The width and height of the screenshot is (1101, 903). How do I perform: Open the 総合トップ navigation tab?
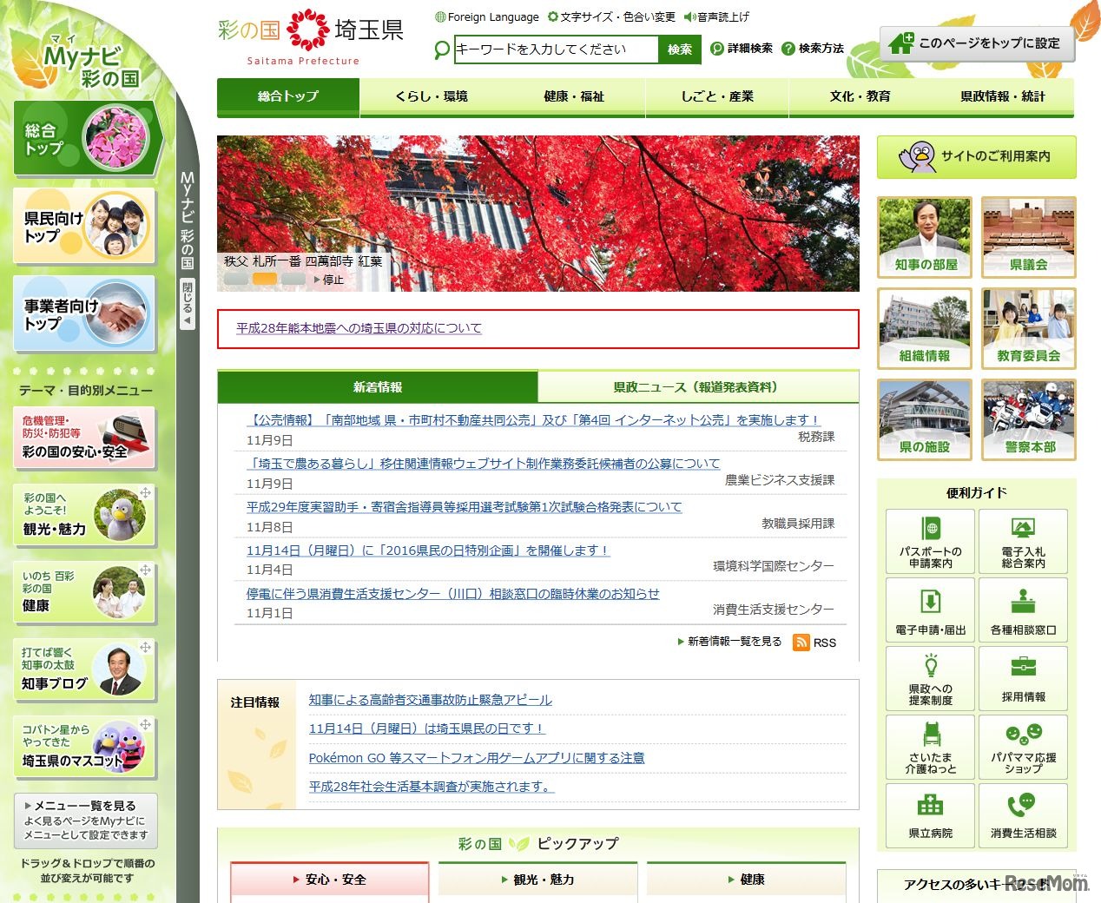pyautogui.click(x=288, y=96)
